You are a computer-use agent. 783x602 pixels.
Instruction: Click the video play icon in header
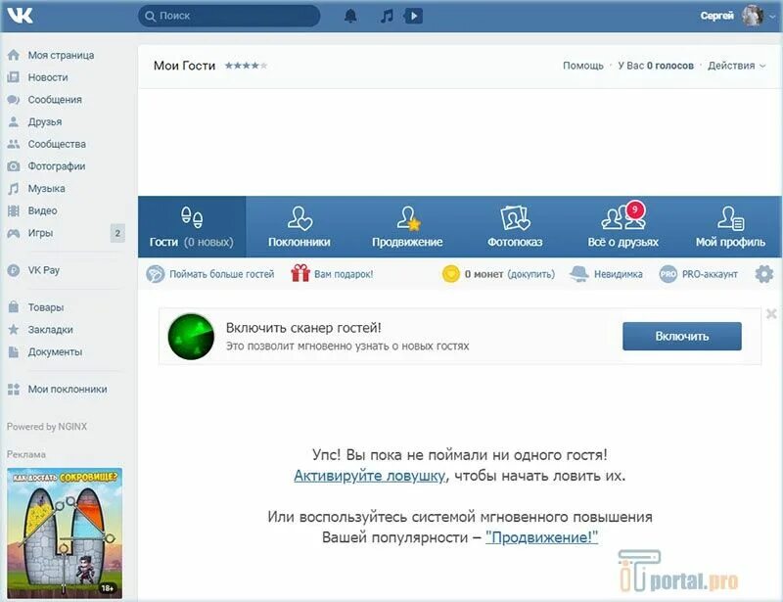(413, 16)
